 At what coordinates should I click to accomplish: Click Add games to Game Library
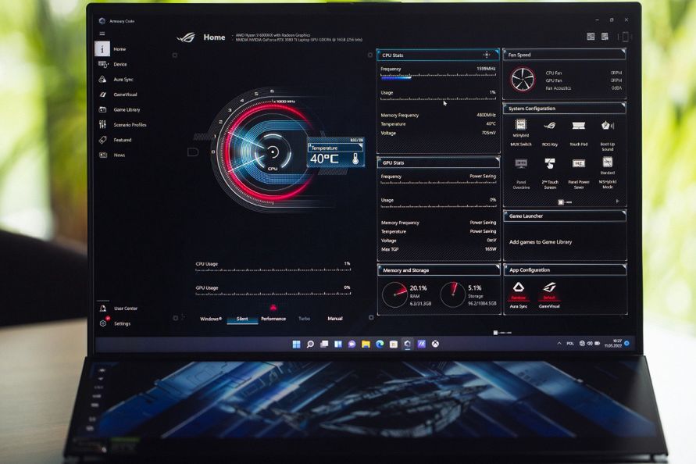[x=541, y=242]
